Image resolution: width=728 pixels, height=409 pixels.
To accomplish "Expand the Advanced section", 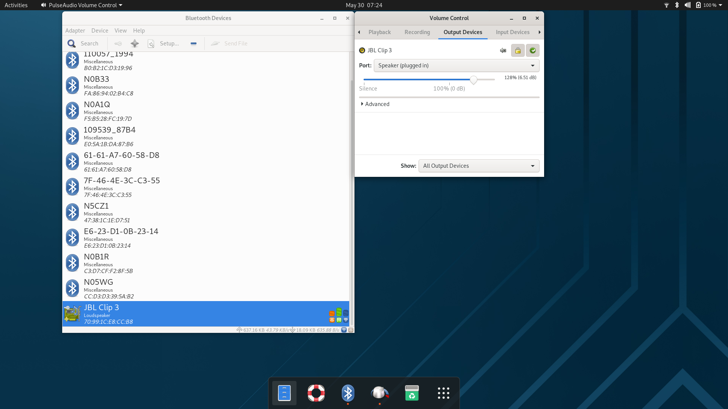I will [375, 104].
